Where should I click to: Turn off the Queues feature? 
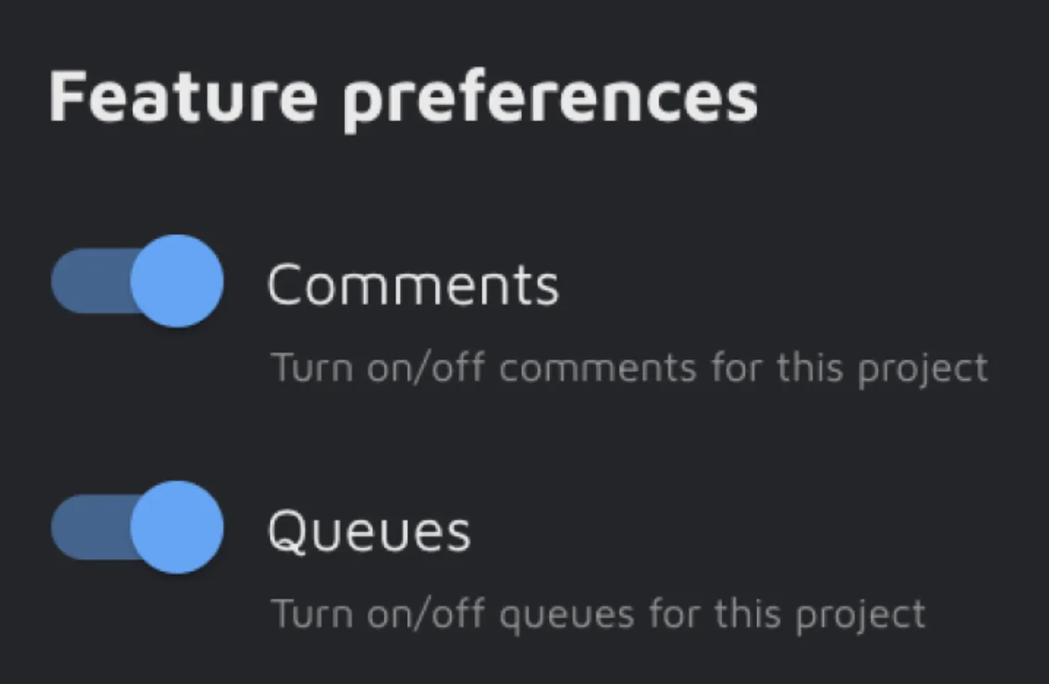(137, 527)
